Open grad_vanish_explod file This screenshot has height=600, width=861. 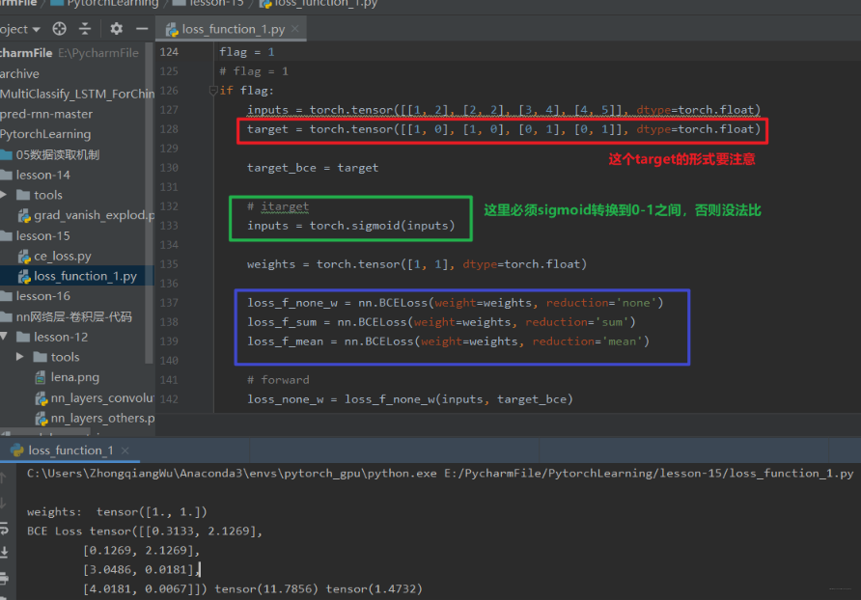(x=94, y=215)
